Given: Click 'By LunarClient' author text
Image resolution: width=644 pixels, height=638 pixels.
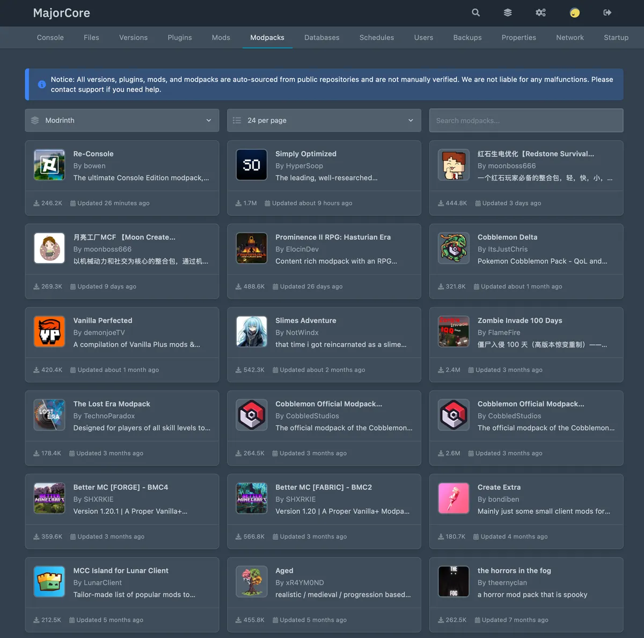Looking at the screenshot, I should point(98,582).
